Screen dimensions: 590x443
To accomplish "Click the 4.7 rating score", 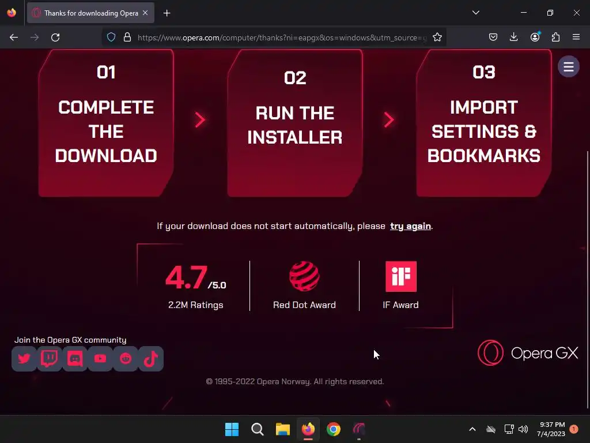I will point(187,277).
